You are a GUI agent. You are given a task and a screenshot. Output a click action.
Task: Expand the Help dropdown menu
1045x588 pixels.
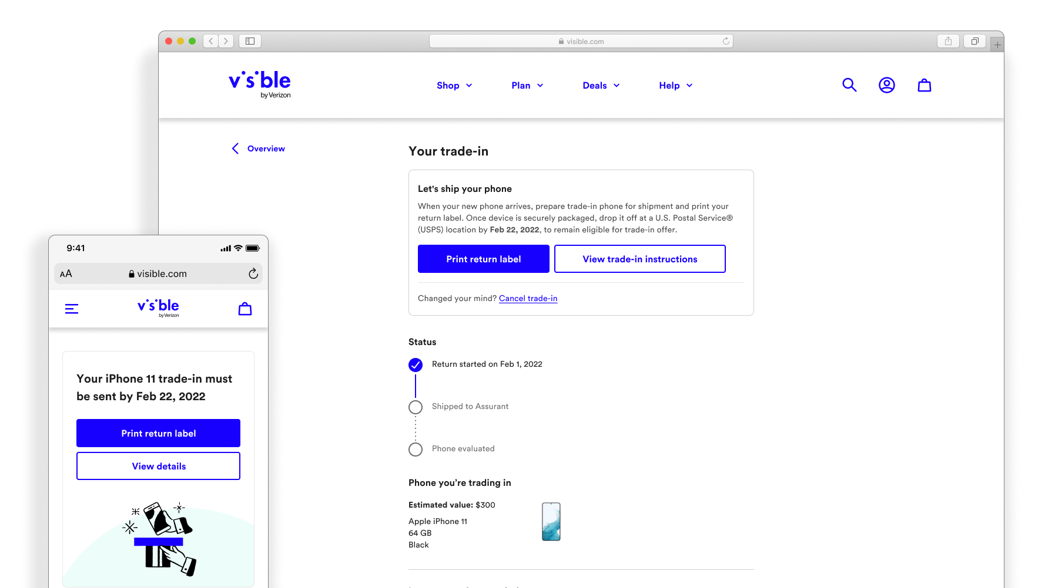click(676, 86)
